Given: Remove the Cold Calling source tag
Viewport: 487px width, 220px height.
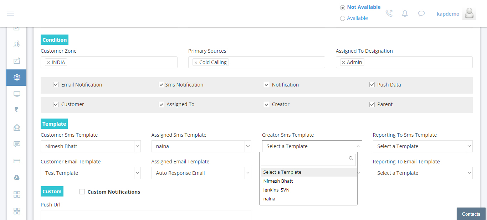Looking at the screenshot, I should 196,63.
